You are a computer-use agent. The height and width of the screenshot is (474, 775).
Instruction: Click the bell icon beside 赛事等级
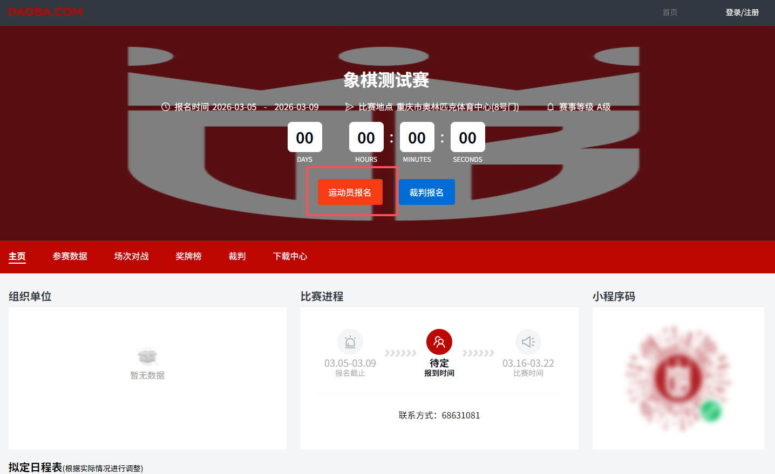(x=550, y=106)
